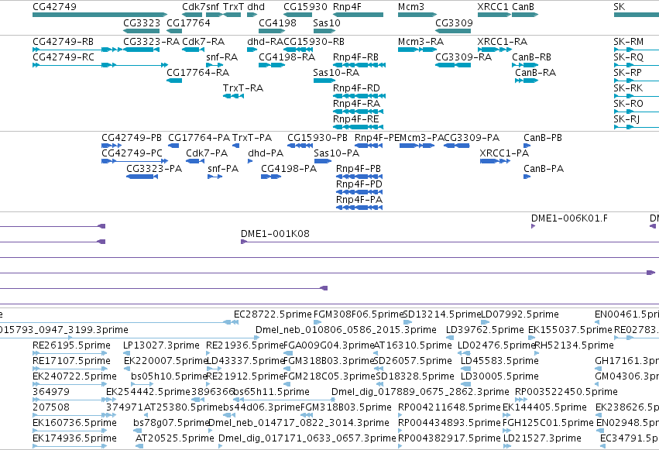Select the CanB-RB transcript
The image size is (659, 450).
(525, 65)
